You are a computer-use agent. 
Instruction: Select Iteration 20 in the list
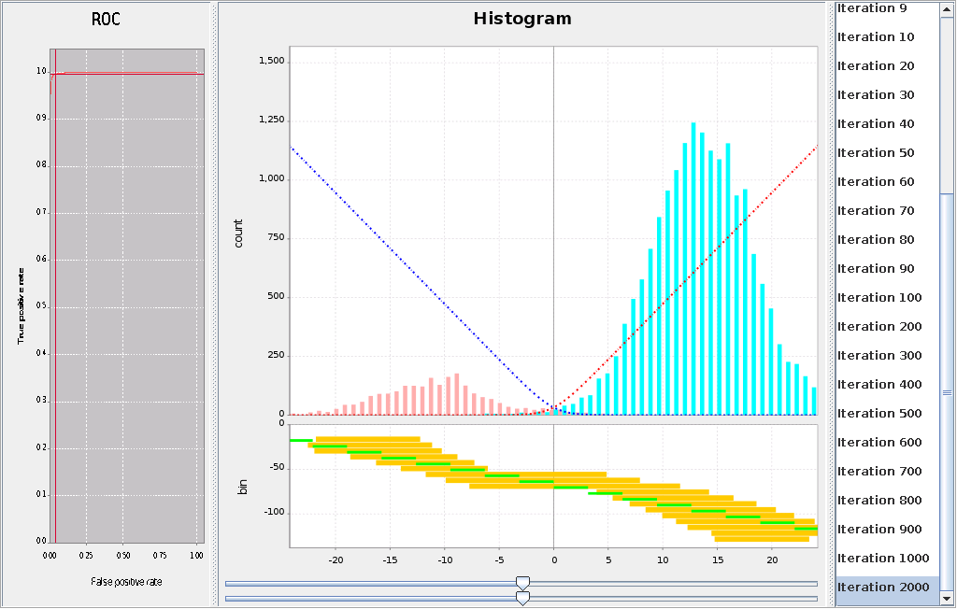pos(876,66)
